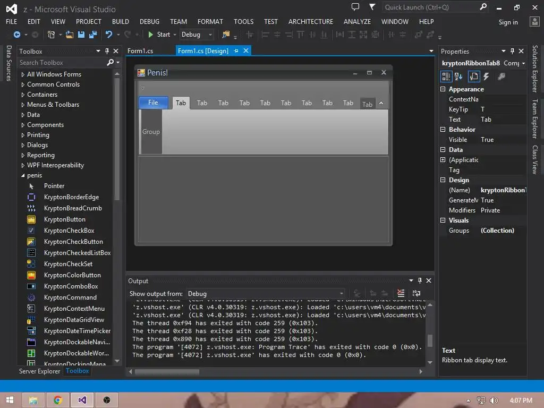Viewport: 544px width, 408px height.
Task: Click the Search Toolbox input field
Action: coord(63,63)
